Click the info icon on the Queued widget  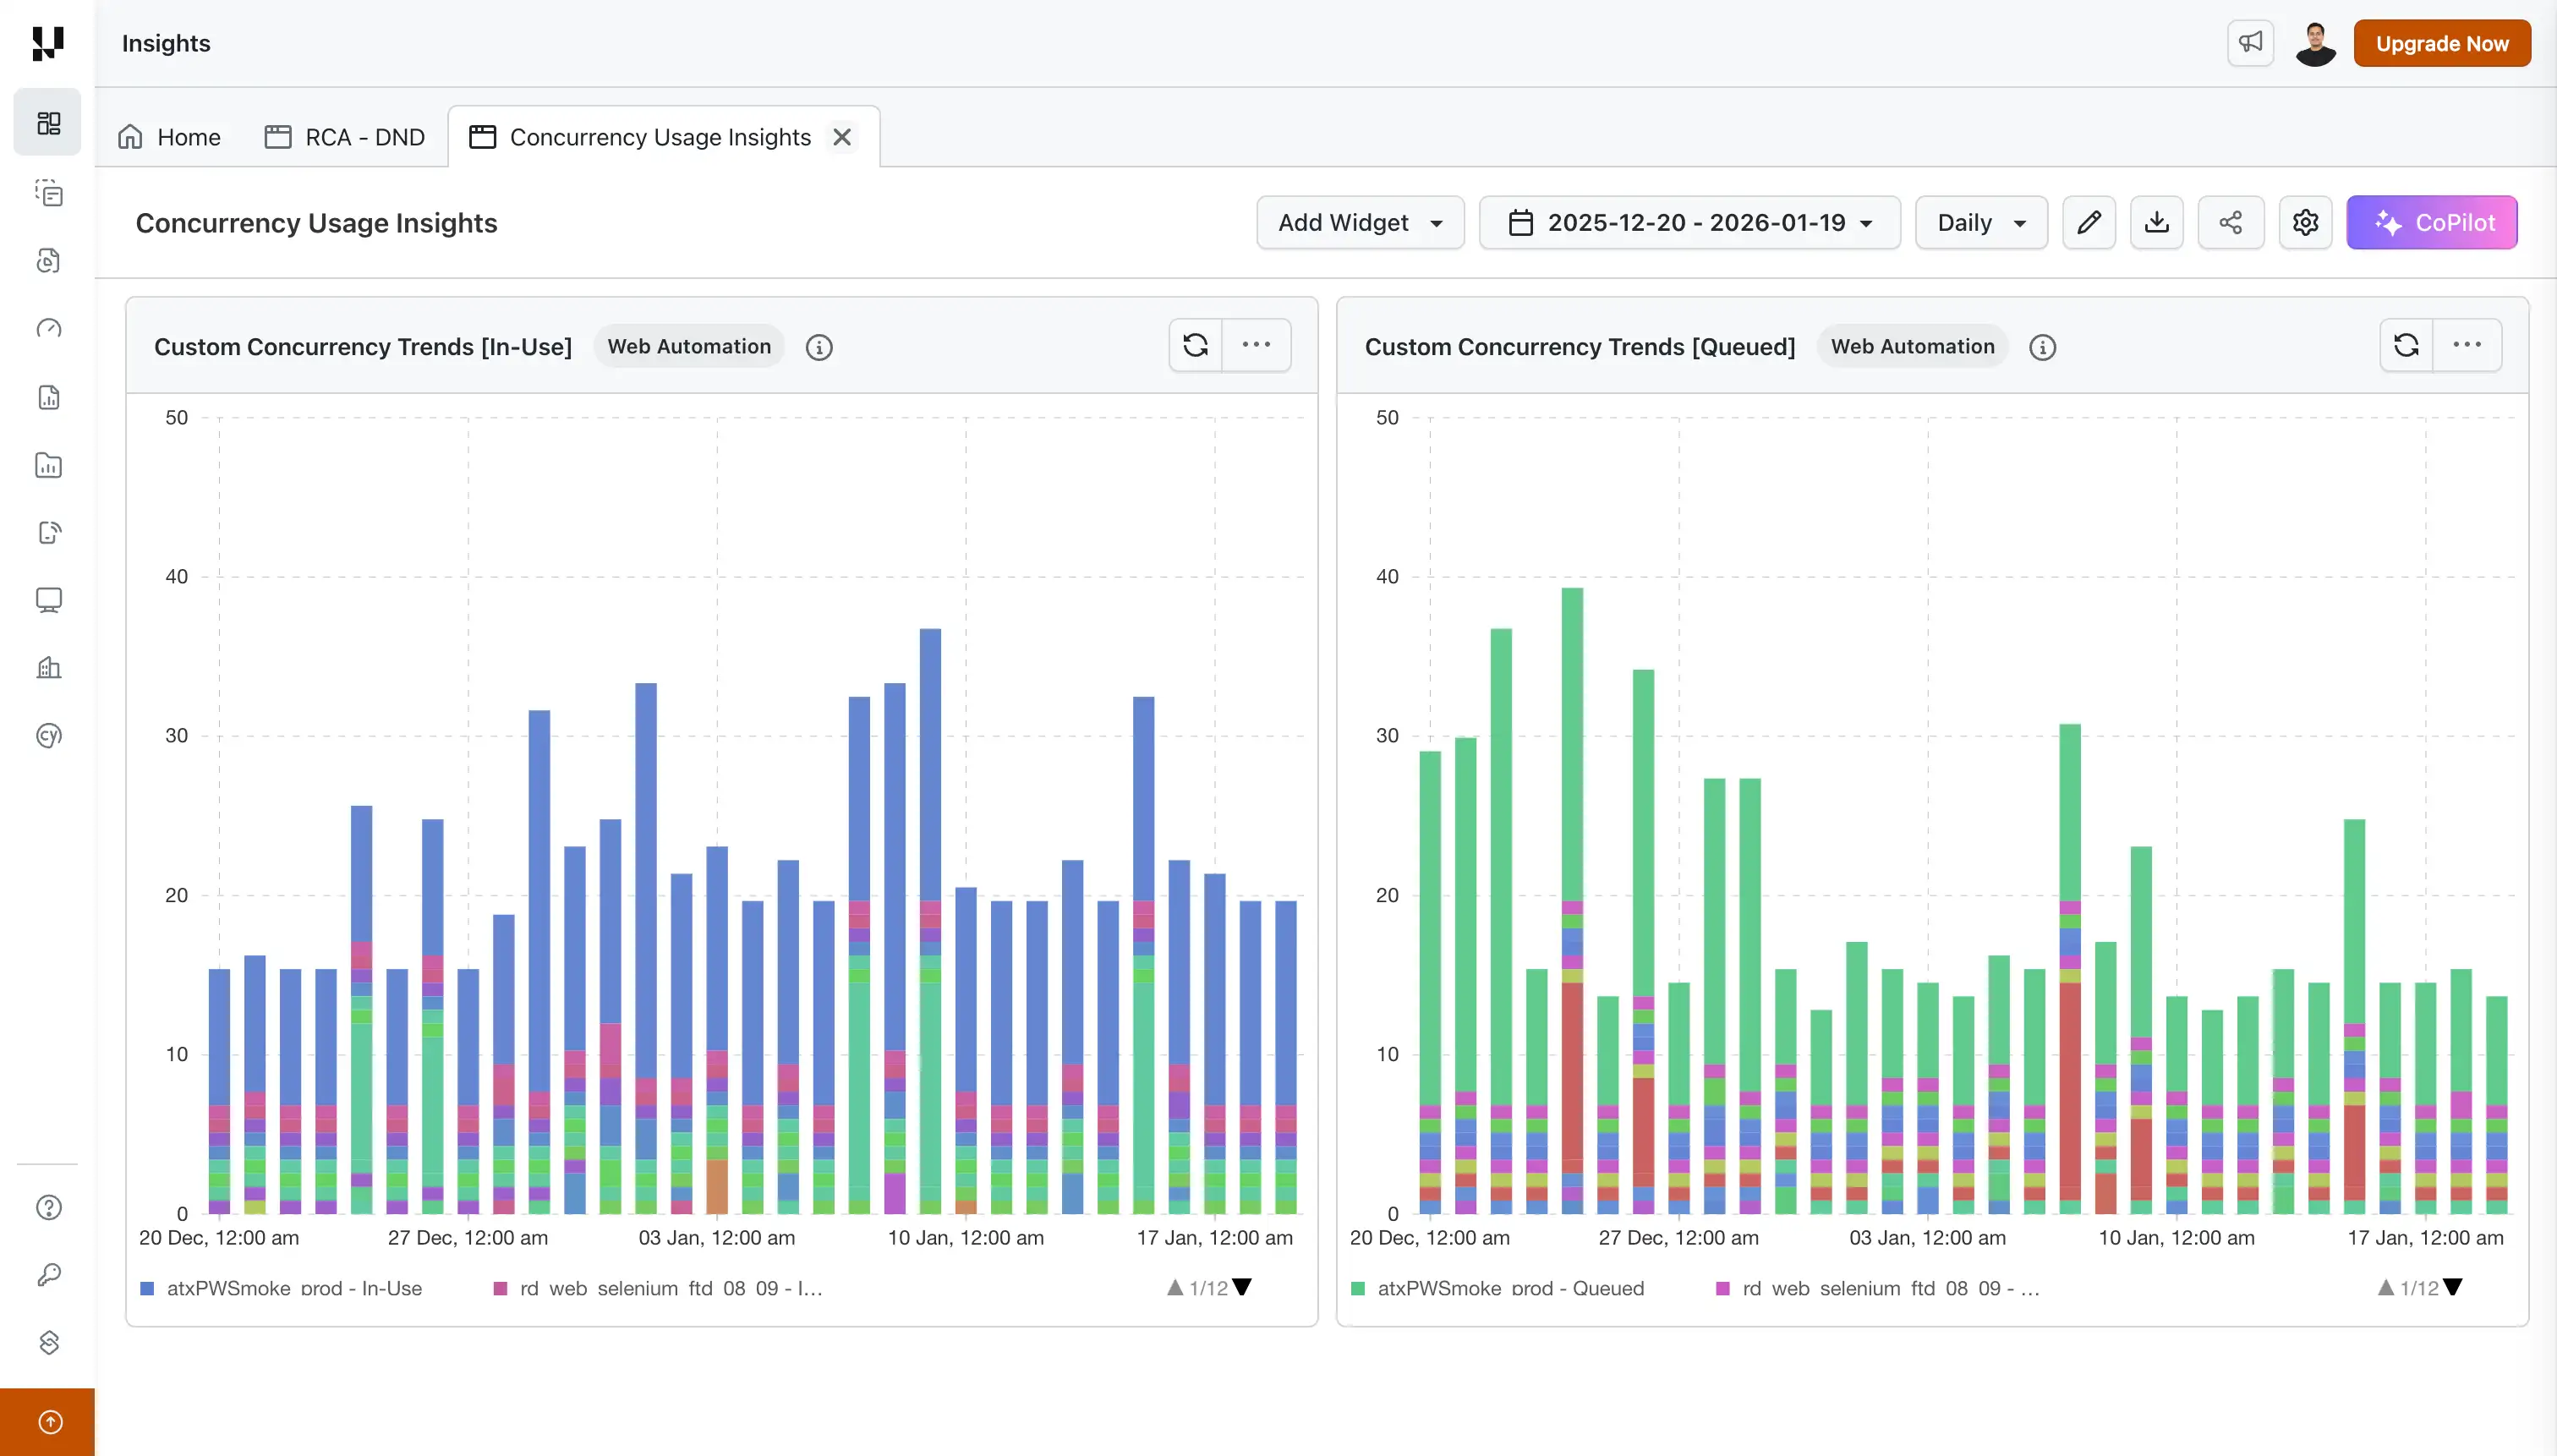point(2043,347)
